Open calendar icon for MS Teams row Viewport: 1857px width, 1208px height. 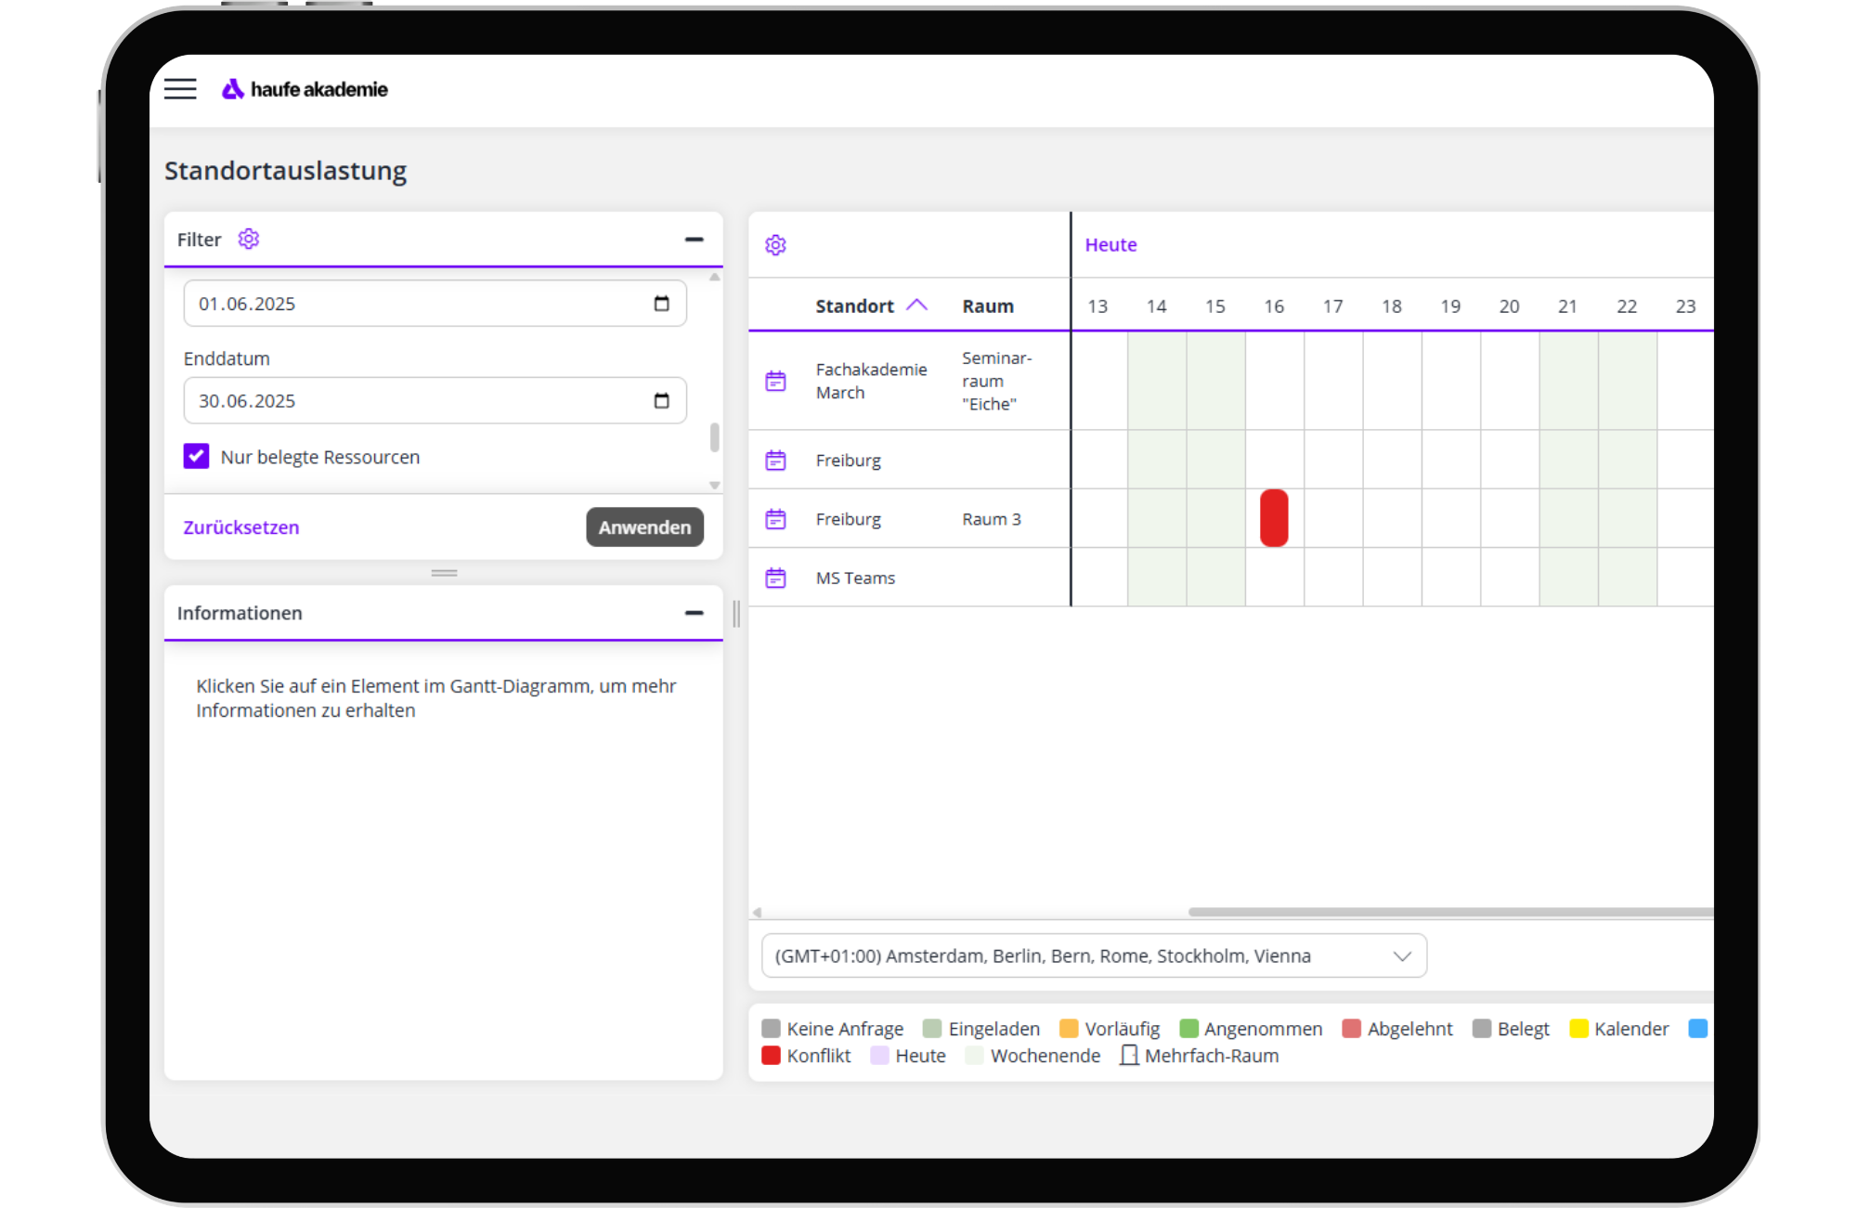[x=776, y=578]
